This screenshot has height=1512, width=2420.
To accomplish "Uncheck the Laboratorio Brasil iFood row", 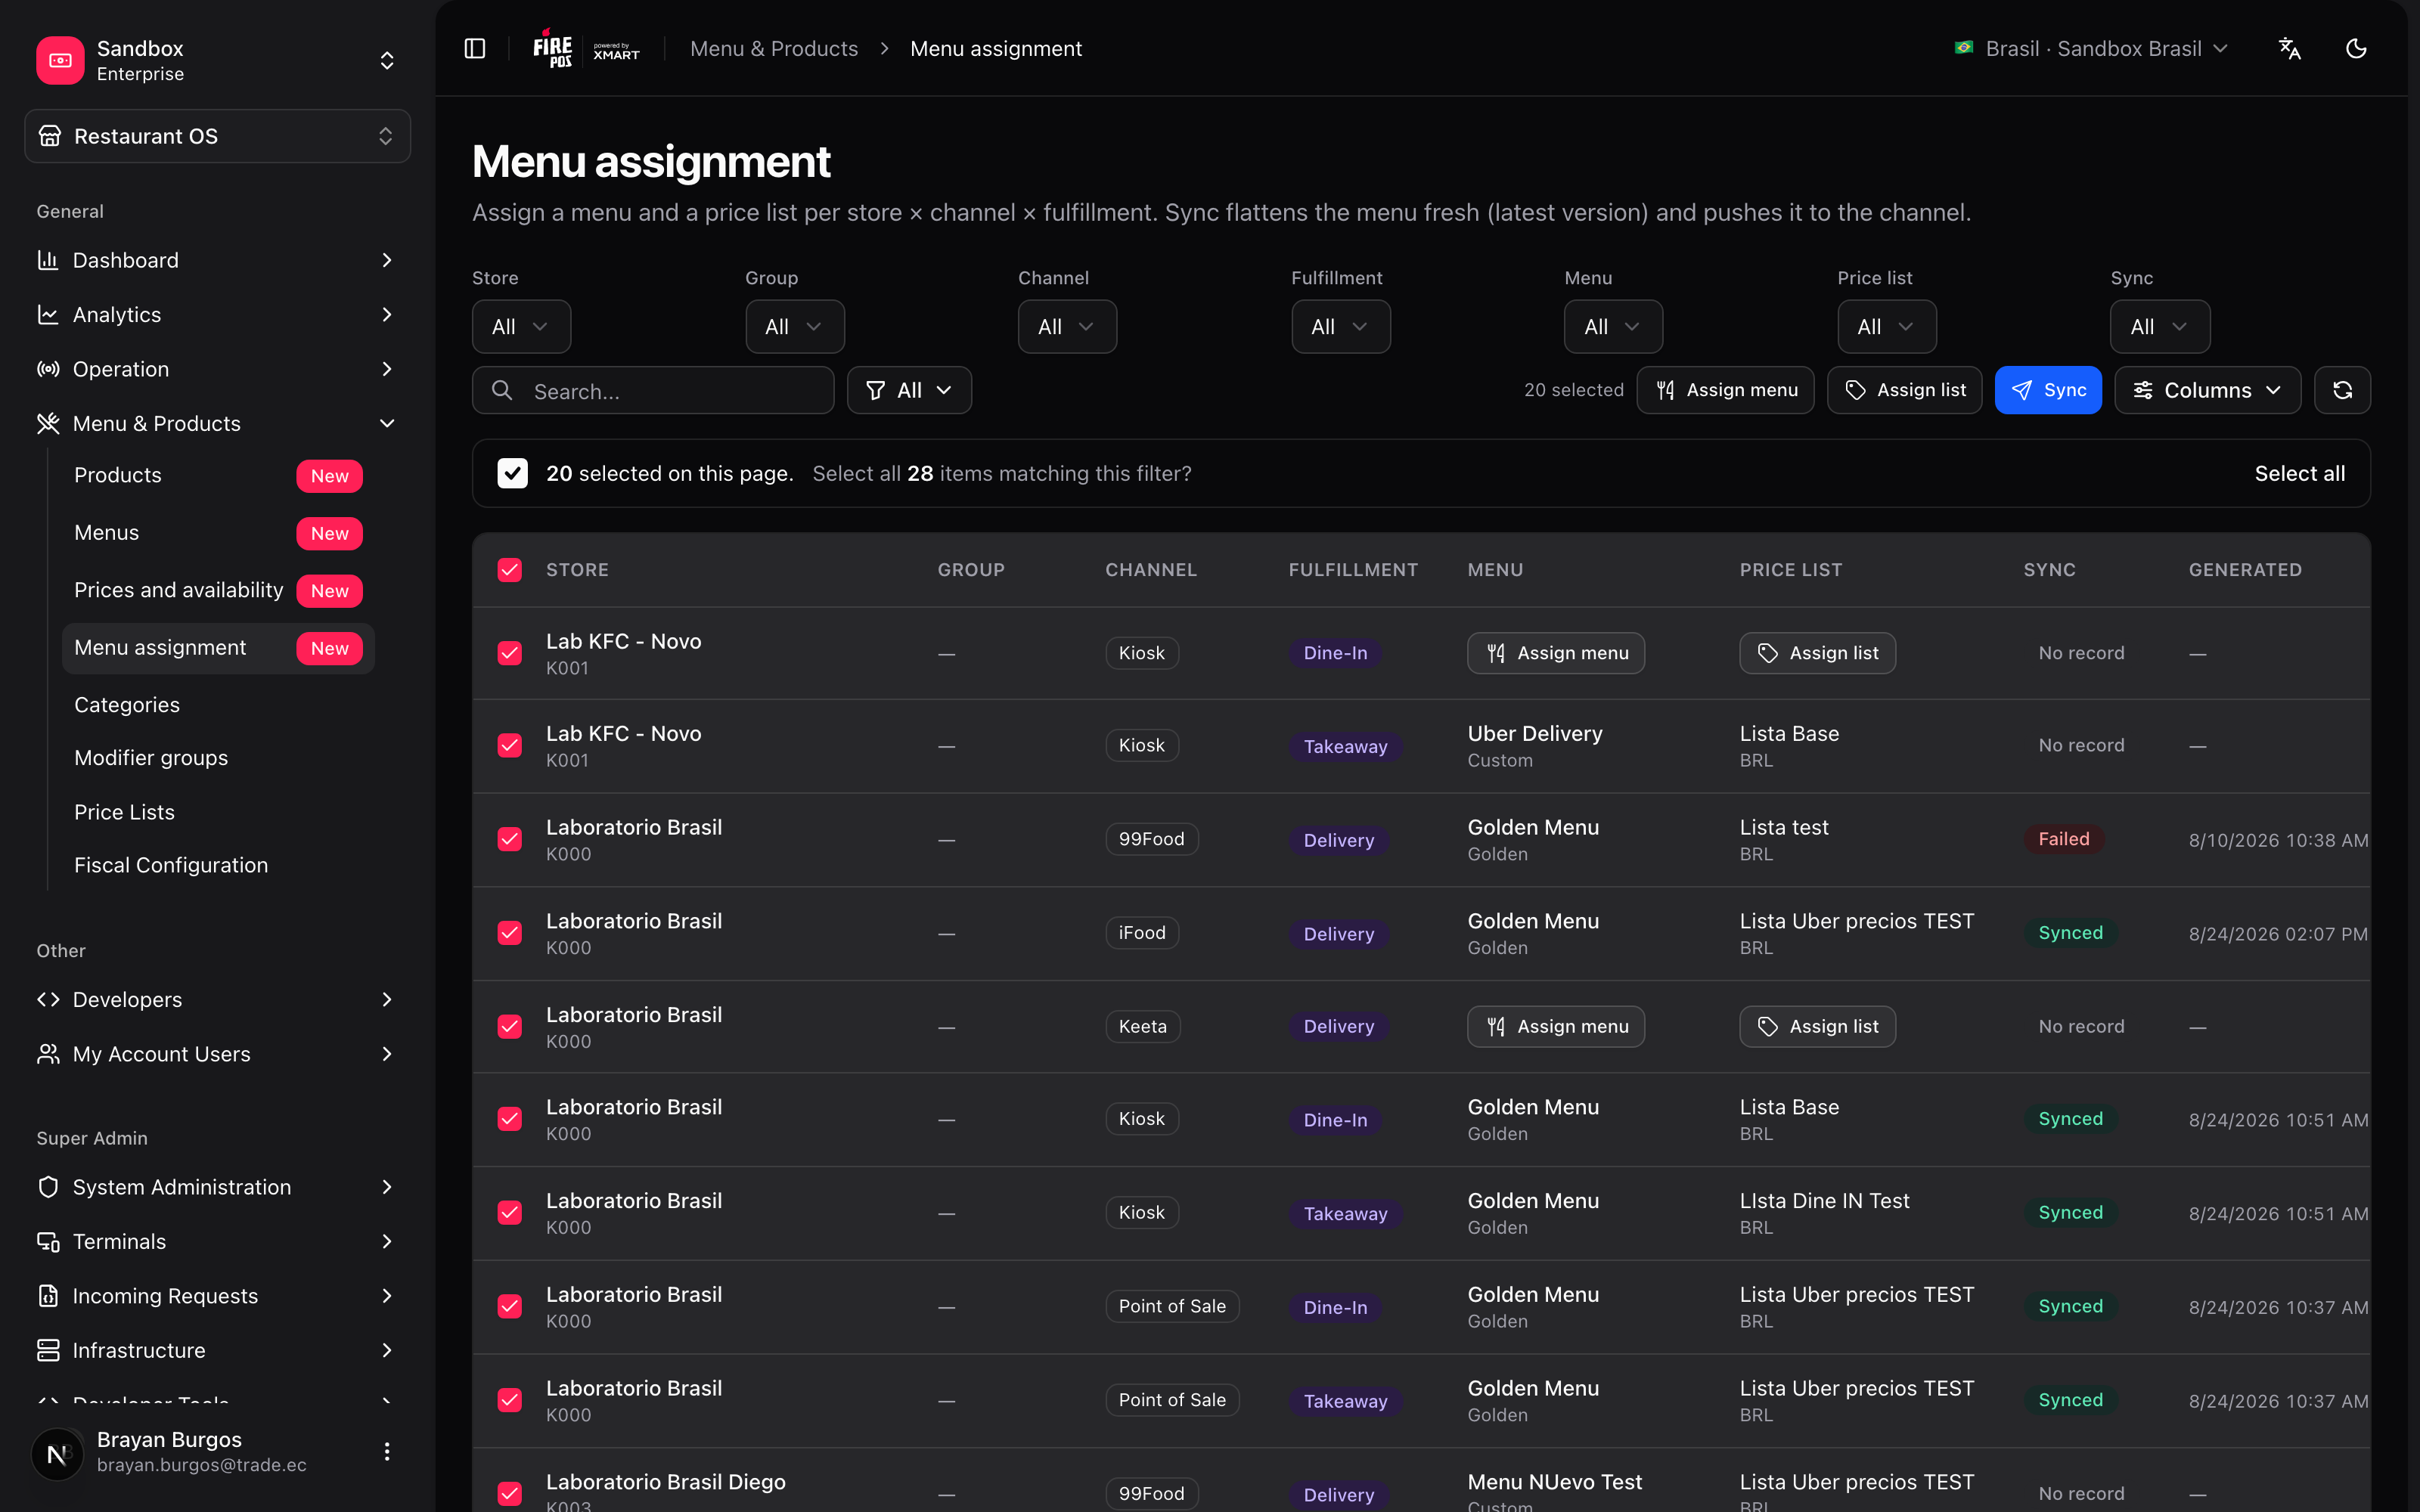I will point(510,933).
